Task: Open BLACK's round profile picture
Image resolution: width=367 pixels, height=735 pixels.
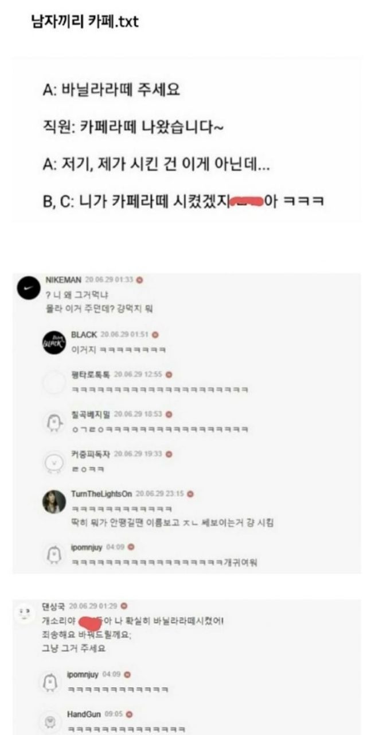Action: 53,342
